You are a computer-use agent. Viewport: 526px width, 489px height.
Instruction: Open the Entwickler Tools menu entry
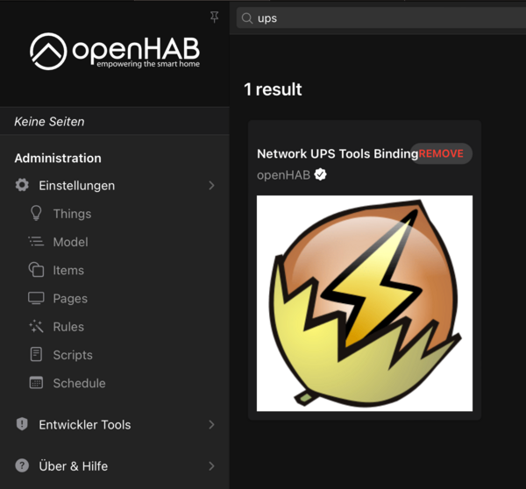[84, 424]
